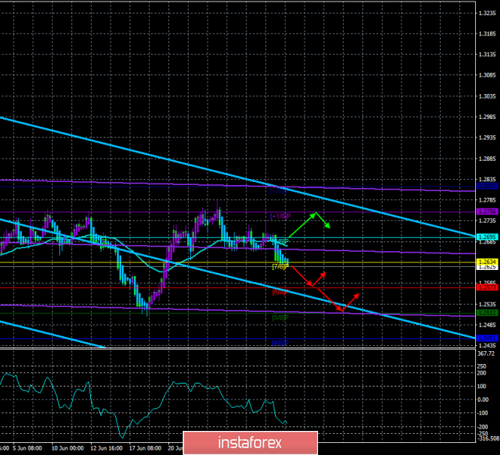This screenshot has width=500, height=455.
Task: Click the [+2/8]P Murrey level label
Action: [x=280, y=191]
